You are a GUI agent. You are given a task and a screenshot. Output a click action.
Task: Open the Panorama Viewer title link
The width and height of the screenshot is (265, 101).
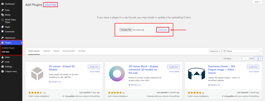point(222,70)
